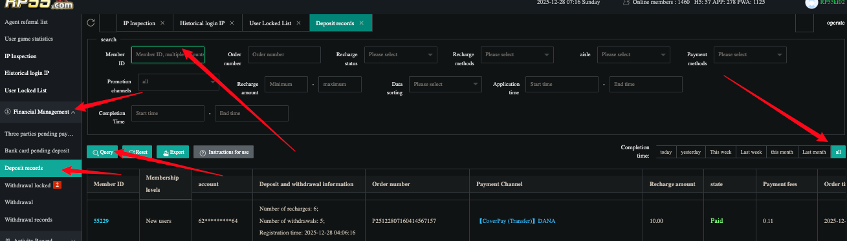The image size is (847, 241).
Task: Open the Recharge status dropdown
Action: click(x=401, y=55)
